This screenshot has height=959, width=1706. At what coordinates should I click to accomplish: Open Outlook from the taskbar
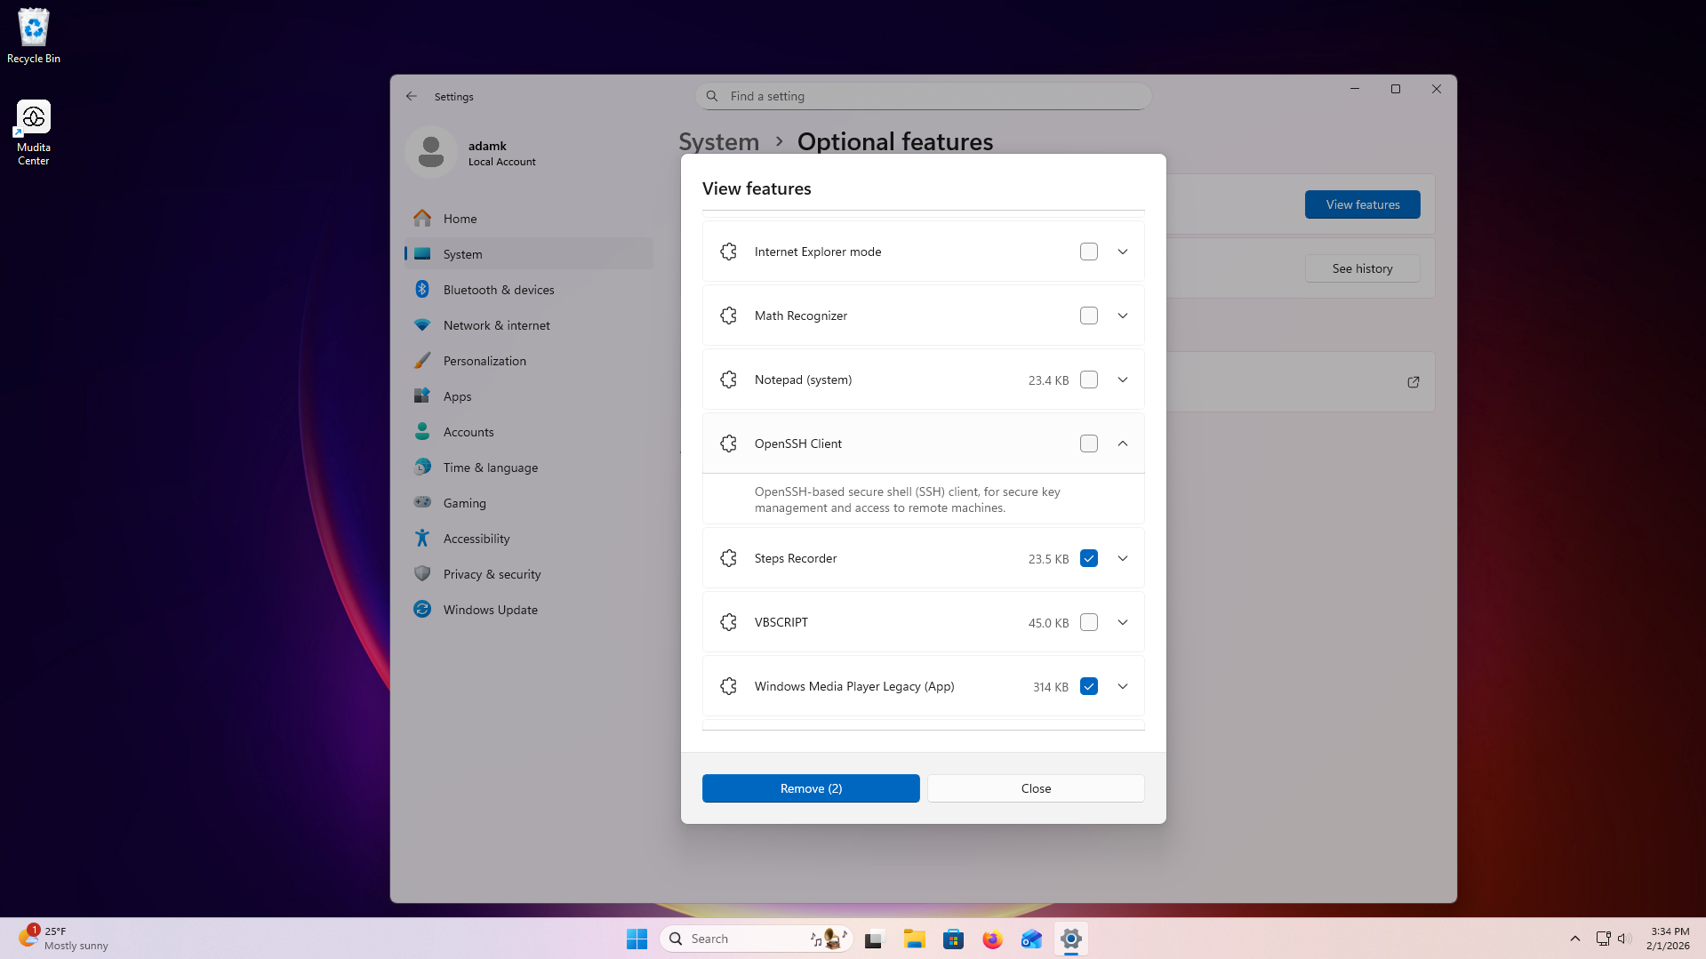(x=1032, y=939)
